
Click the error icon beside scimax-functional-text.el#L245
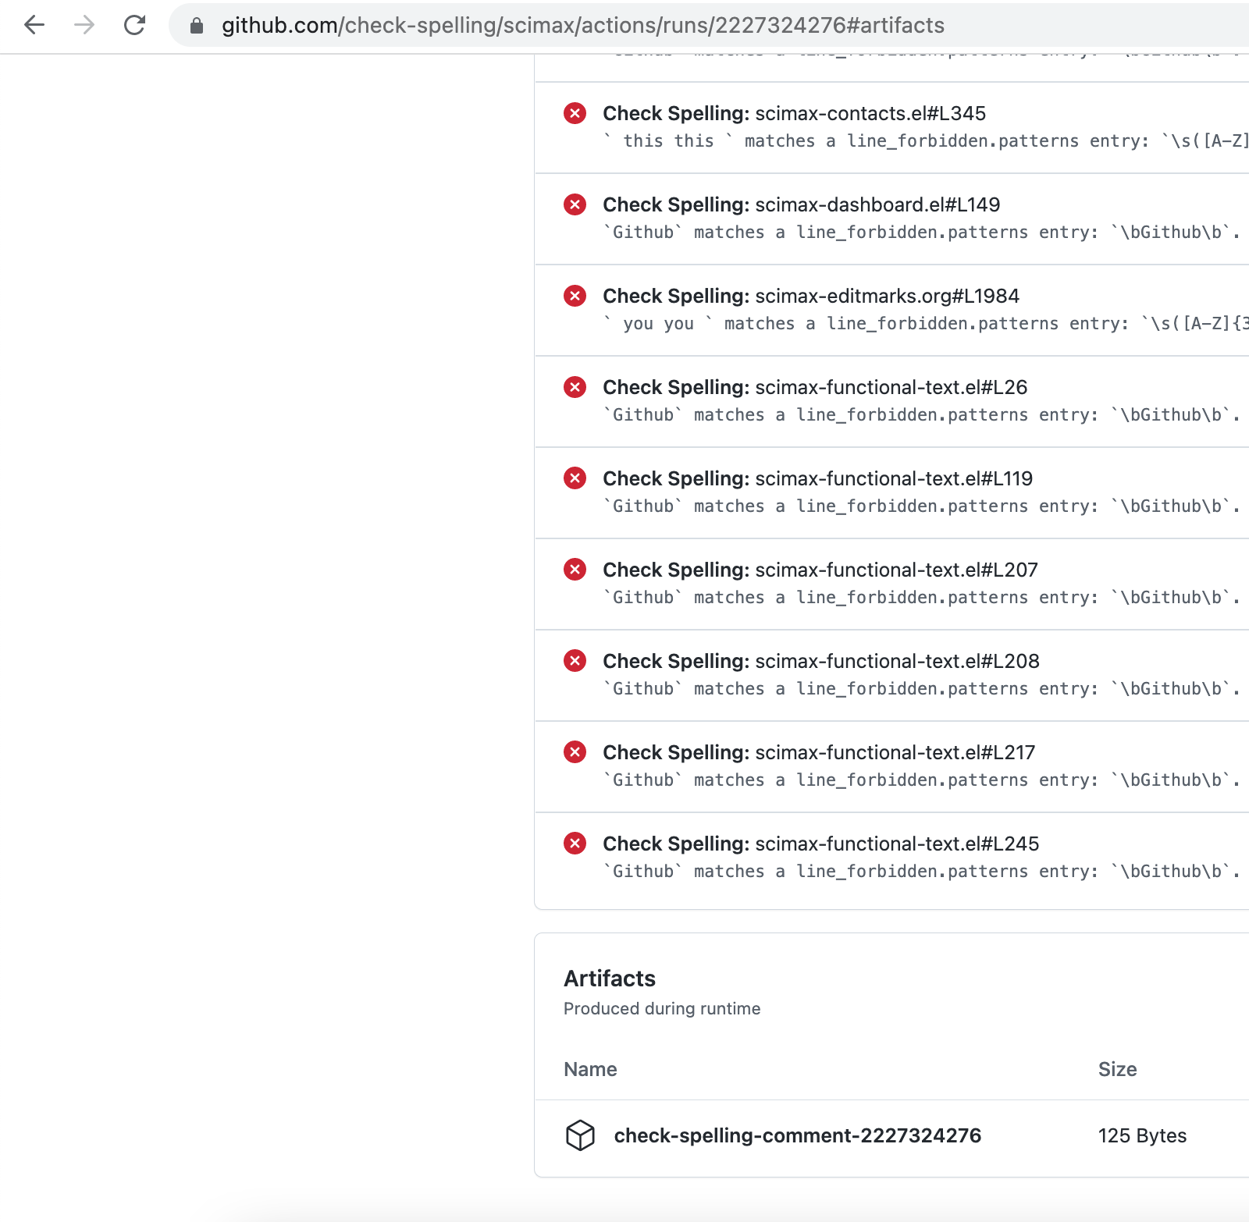(575, 844)
